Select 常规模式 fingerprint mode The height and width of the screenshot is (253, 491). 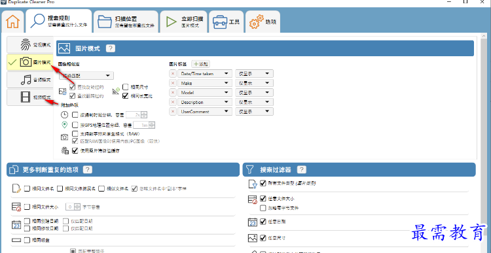pos(30,45)
